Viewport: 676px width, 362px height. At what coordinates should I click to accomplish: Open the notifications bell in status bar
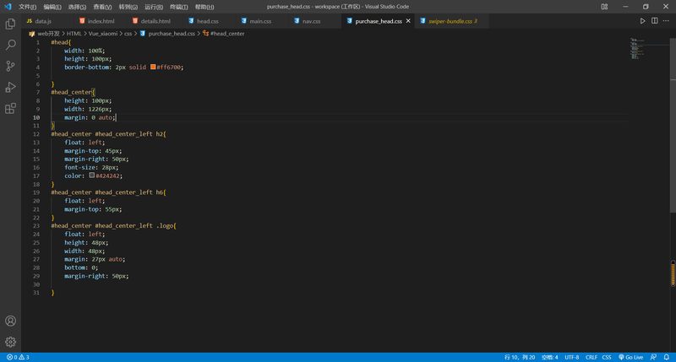pyautogui.click(x=667, y=357)
